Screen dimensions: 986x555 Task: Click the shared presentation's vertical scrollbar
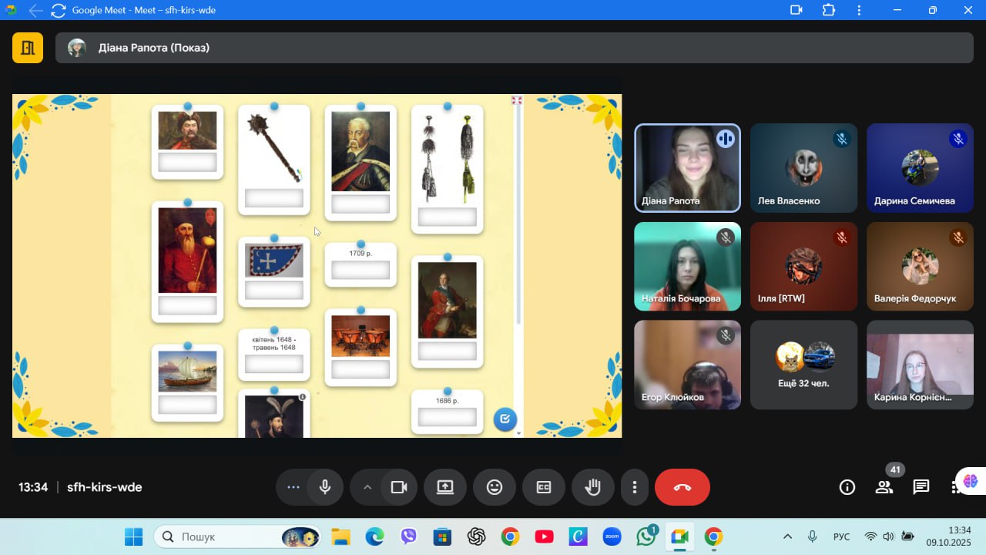(518, 216)
